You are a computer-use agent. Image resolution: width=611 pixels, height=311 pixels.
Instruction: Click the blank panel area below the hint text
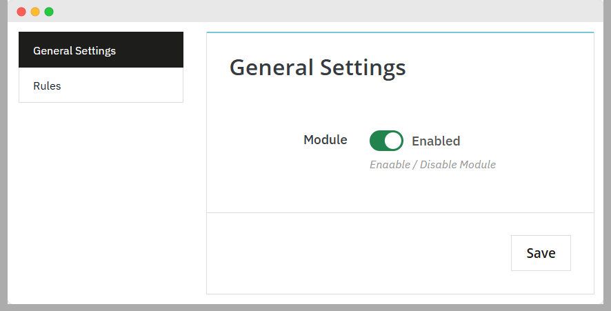400,193
